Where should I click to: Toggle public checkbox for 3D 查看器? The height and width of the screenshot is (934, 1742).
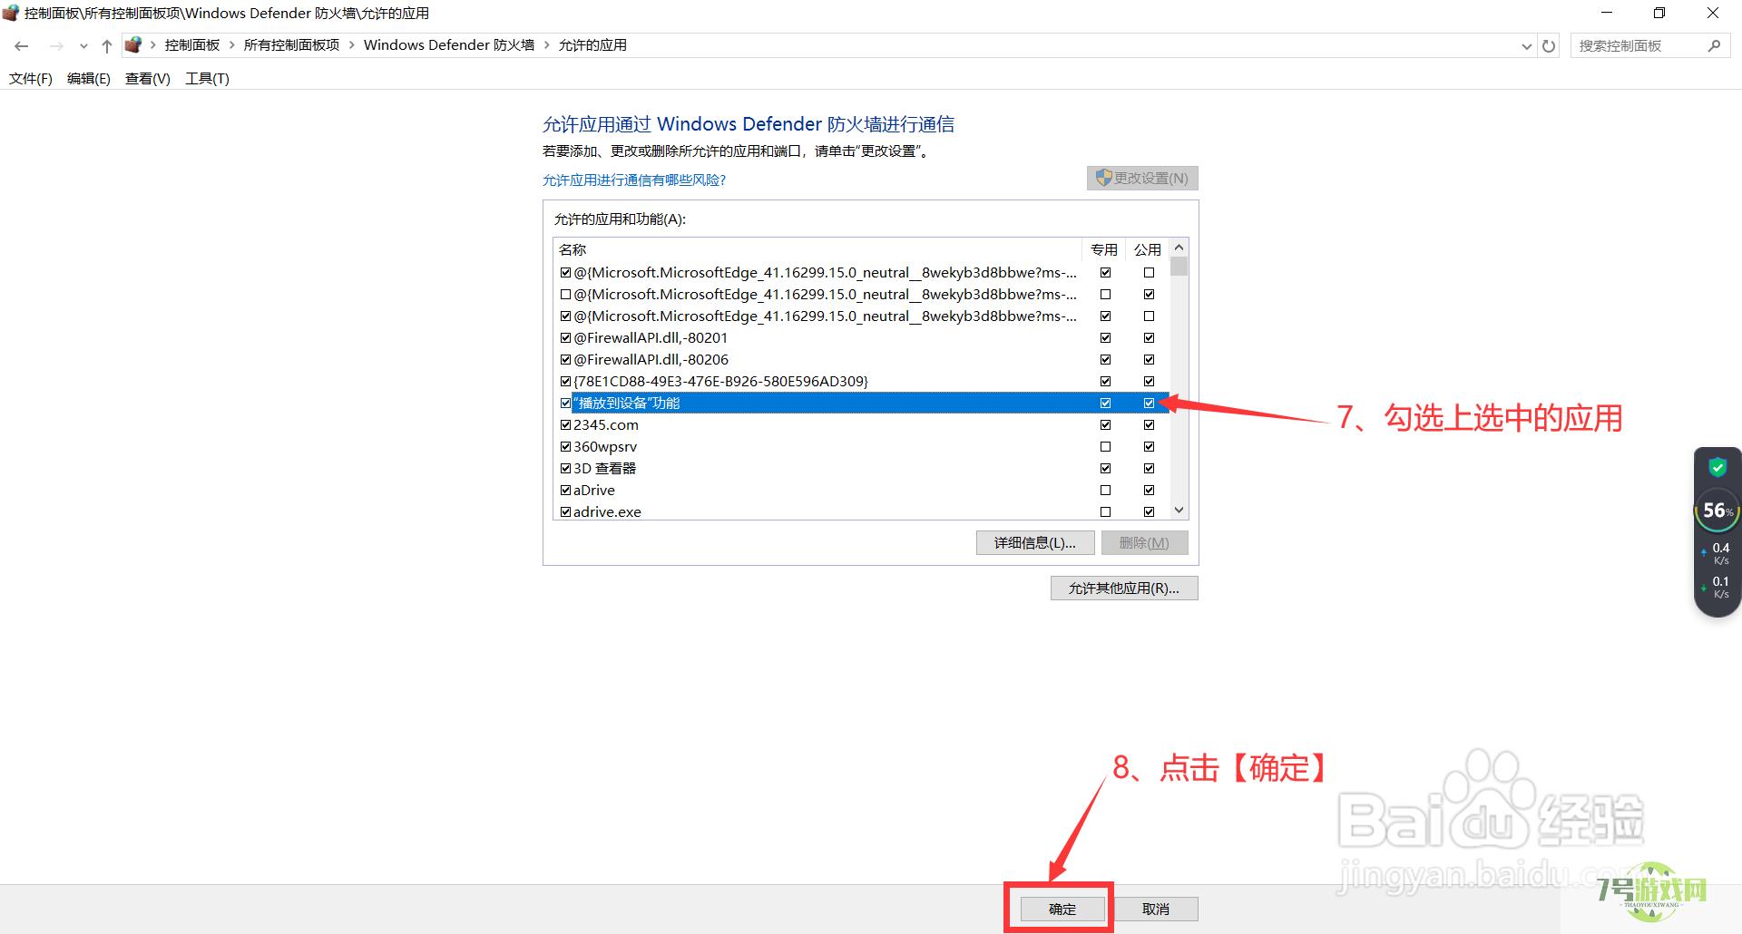pos(1149,468)
